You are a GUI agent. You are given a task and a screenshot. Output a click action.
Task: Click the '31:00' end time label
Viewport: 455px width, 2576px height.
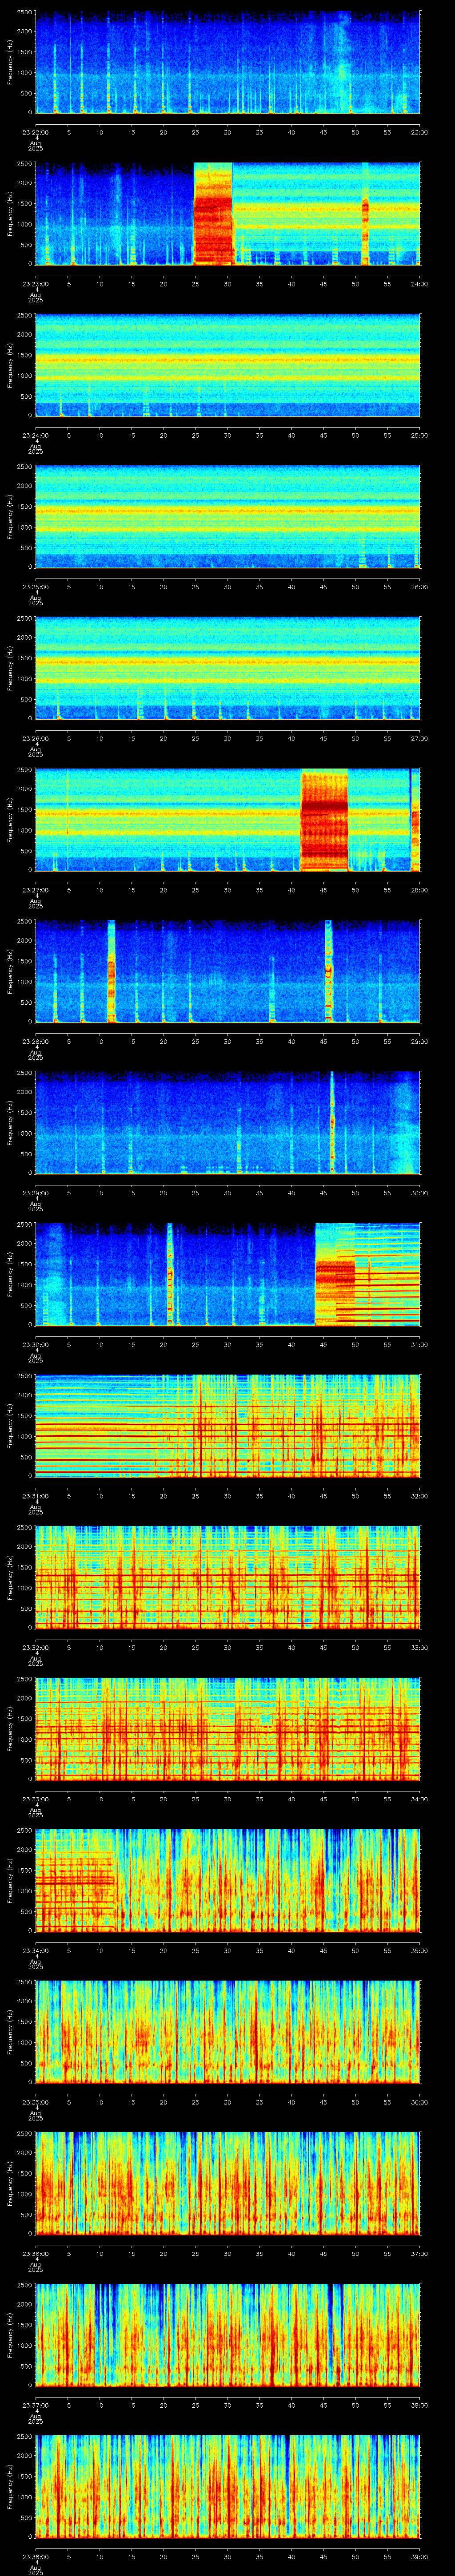click(420, 1344)
